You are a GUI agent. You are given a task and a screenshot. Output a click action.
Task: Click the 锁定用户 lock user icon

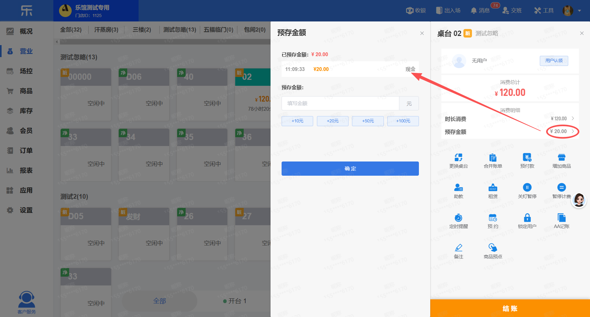[527, 218]
